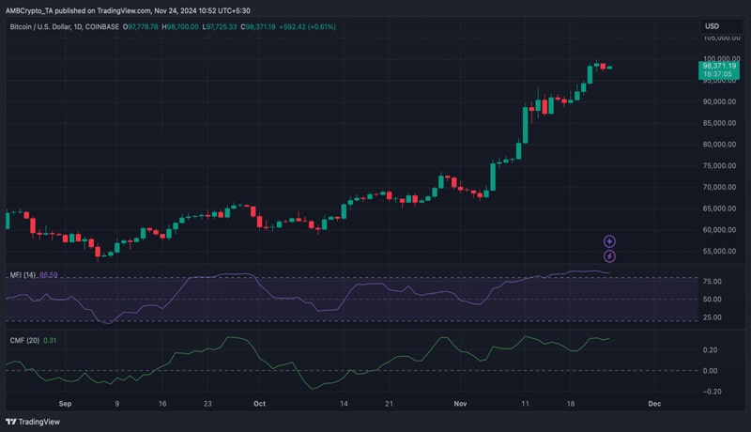Click the low price value 97,725.33

pos(222,27)
